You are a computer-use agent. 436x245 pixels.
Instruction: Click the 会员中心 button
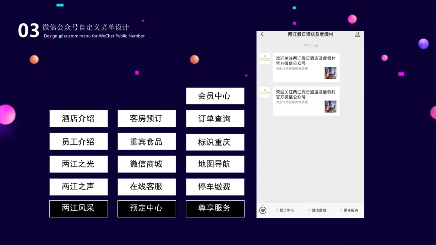coord(215,96)
